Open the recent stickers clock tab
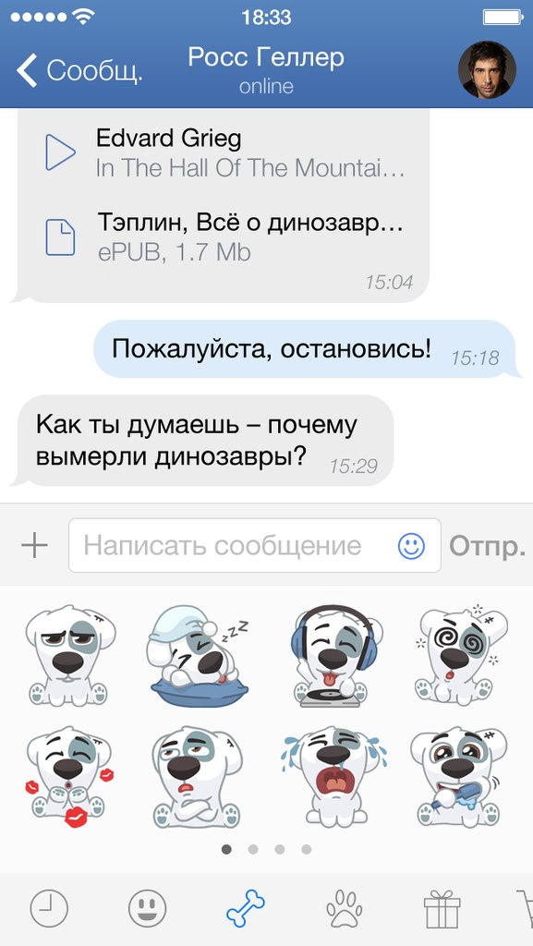The height and width of the screenshot is (946, 533). point(49,909)
